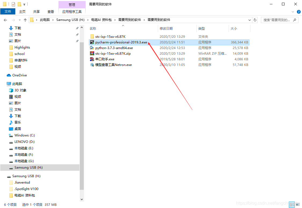302x208 pixels.
Task: Open the 文件 menu
Action: click(x=8, y=12)
